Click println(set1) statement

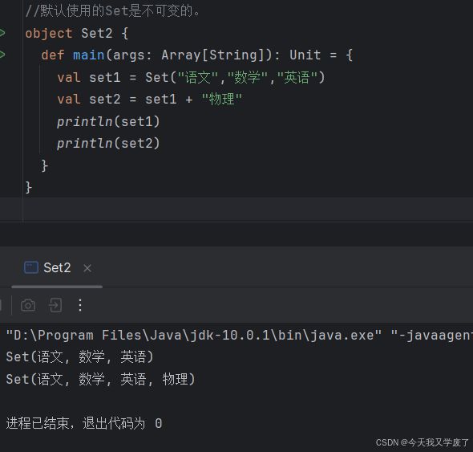pyautogui.click(x=108, y=121)
